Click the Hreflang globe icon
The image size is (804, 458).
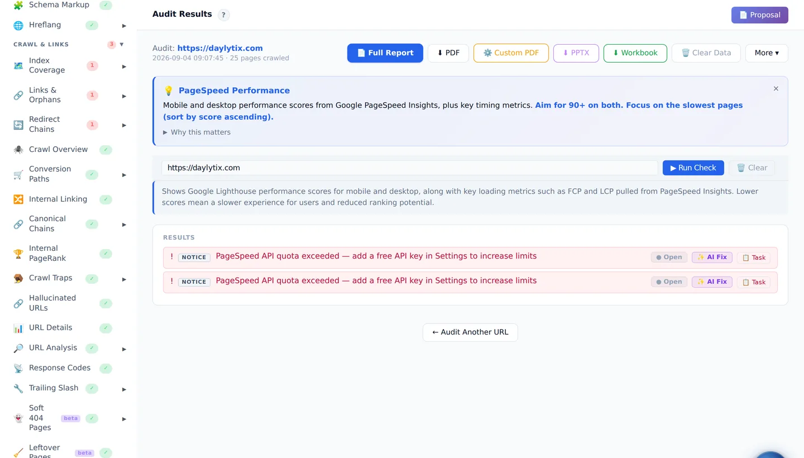coord(18,25)
